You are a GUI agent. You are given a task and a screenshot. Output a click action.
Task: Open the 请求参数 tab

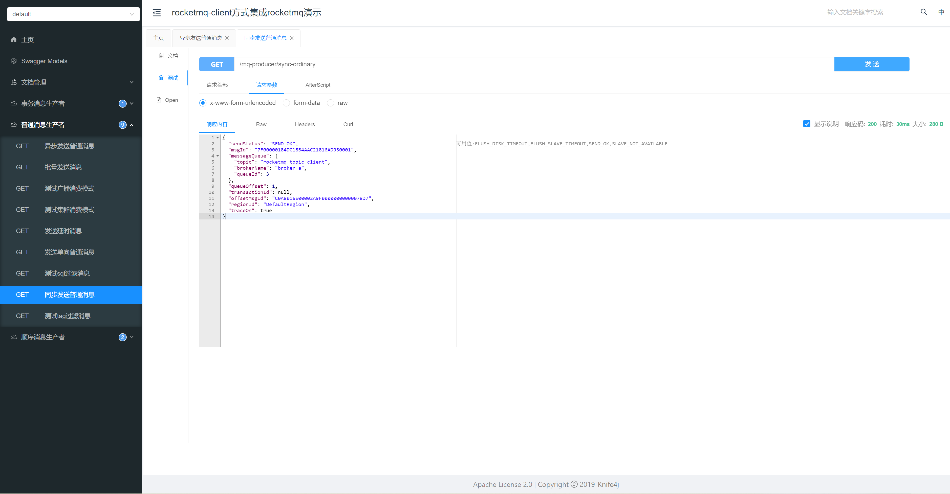point(267,85)
